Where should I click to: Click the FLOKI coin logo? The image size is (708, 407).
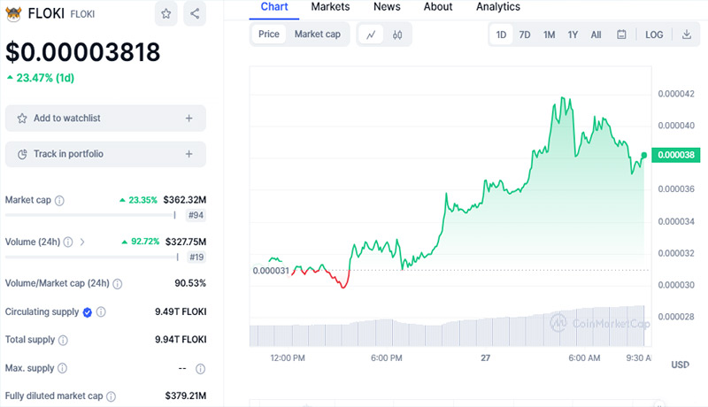(x=13, y=14)
